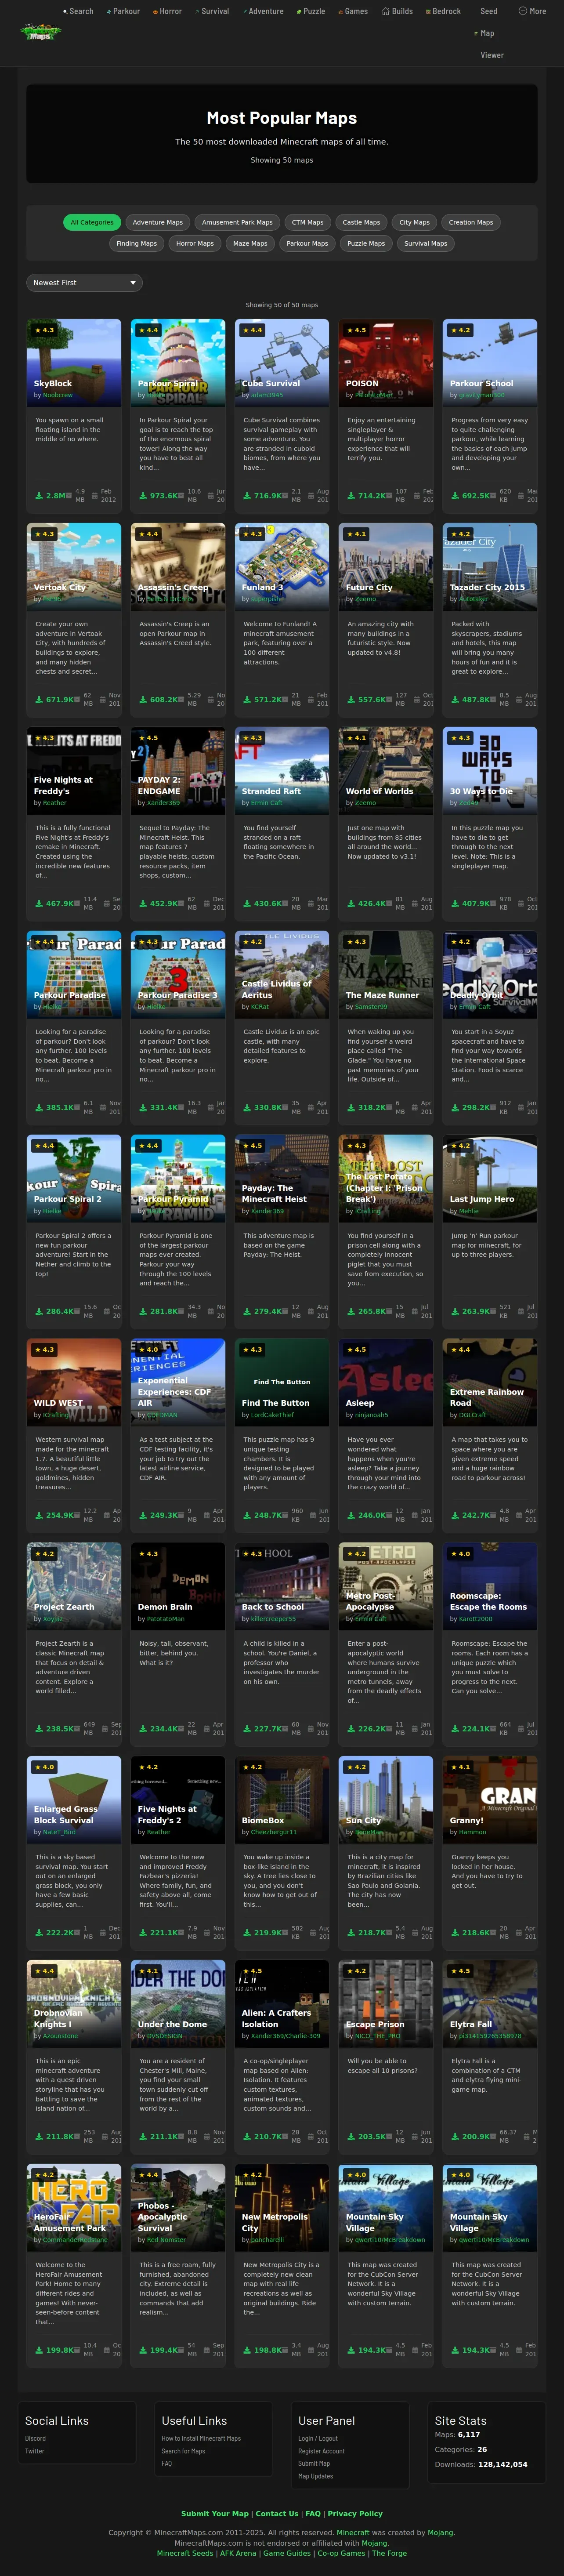This screenshot has height=2576, width=564.
Task: Toggle the Finding Maps category filter
Action: tap(136, 243)
